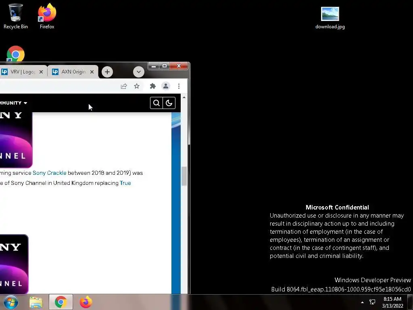Follow the True link in the article
This screenshot has width=413, height=310.
(x=125, y=183)
